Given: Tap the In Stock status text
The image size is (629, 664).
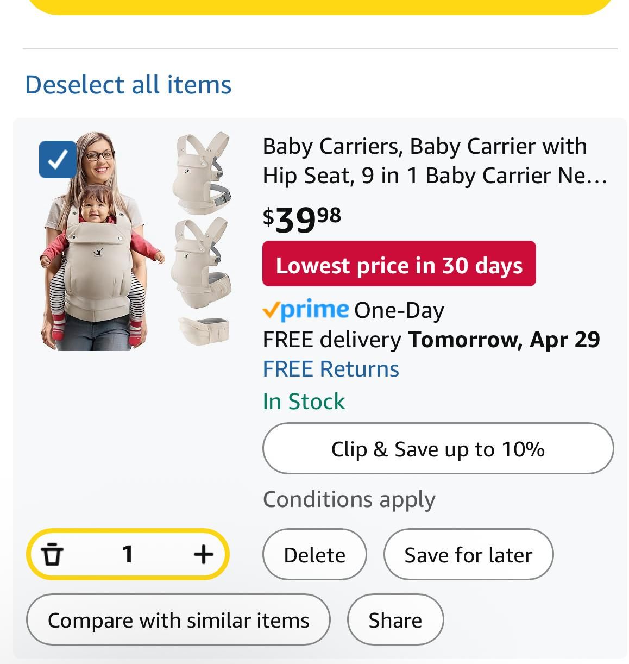Looking at the screenshot, I should point(304,402).
